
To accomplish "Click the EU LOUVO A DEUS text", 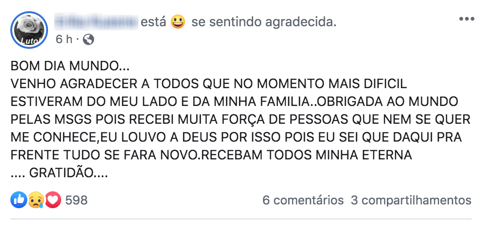I will coord(162,137).
